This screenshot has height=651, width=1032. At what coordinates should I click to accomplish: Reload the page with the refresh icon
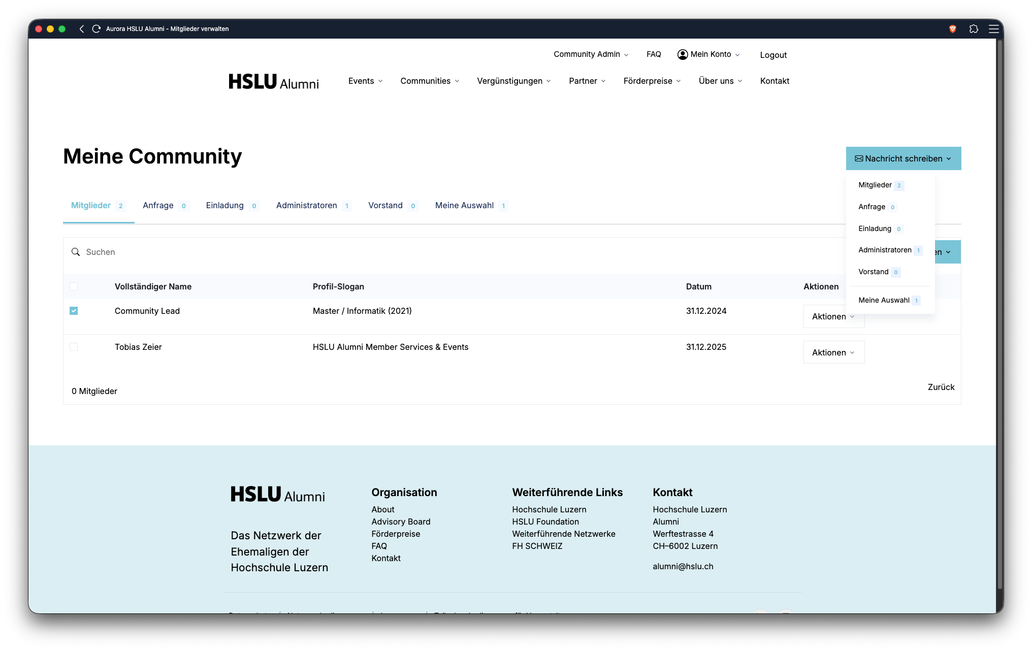click(96, 29)
